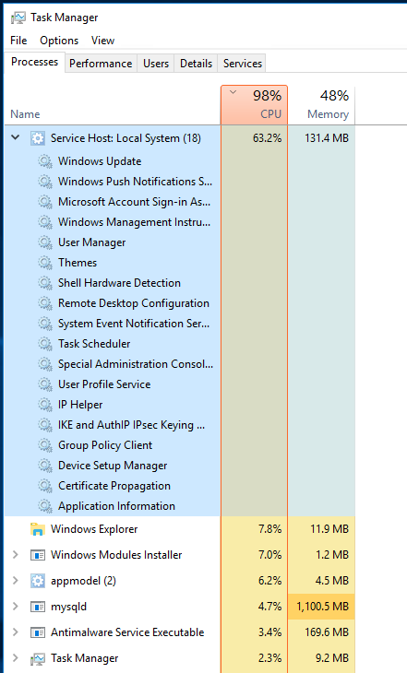Image resolution: width=407 pixels, height=673 pixels.
Task: Click the User Profile Service icon
Action: (x=44, y=384)
